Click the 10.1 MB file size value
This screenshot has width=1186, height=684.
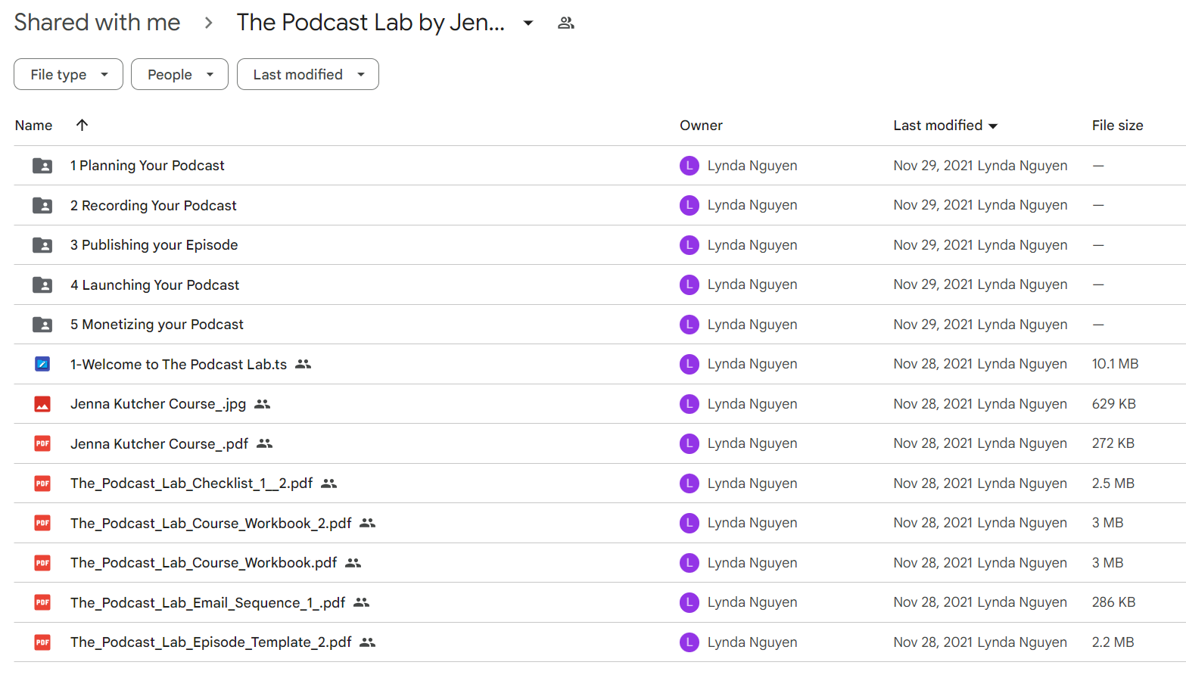coord(1115,364)
